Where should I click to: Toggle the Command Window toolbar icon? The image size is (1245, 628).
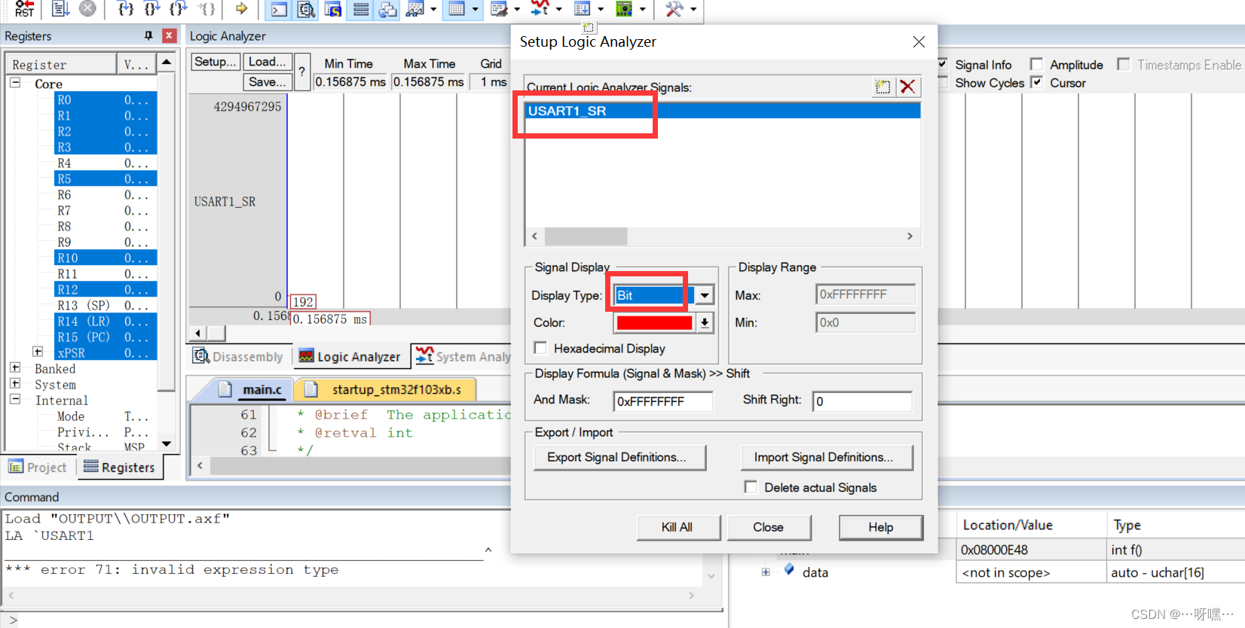coord(280,9)
